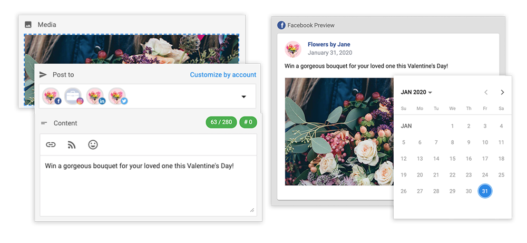
Task: Select the Facebook account avatar
Action: click(51, 96)
